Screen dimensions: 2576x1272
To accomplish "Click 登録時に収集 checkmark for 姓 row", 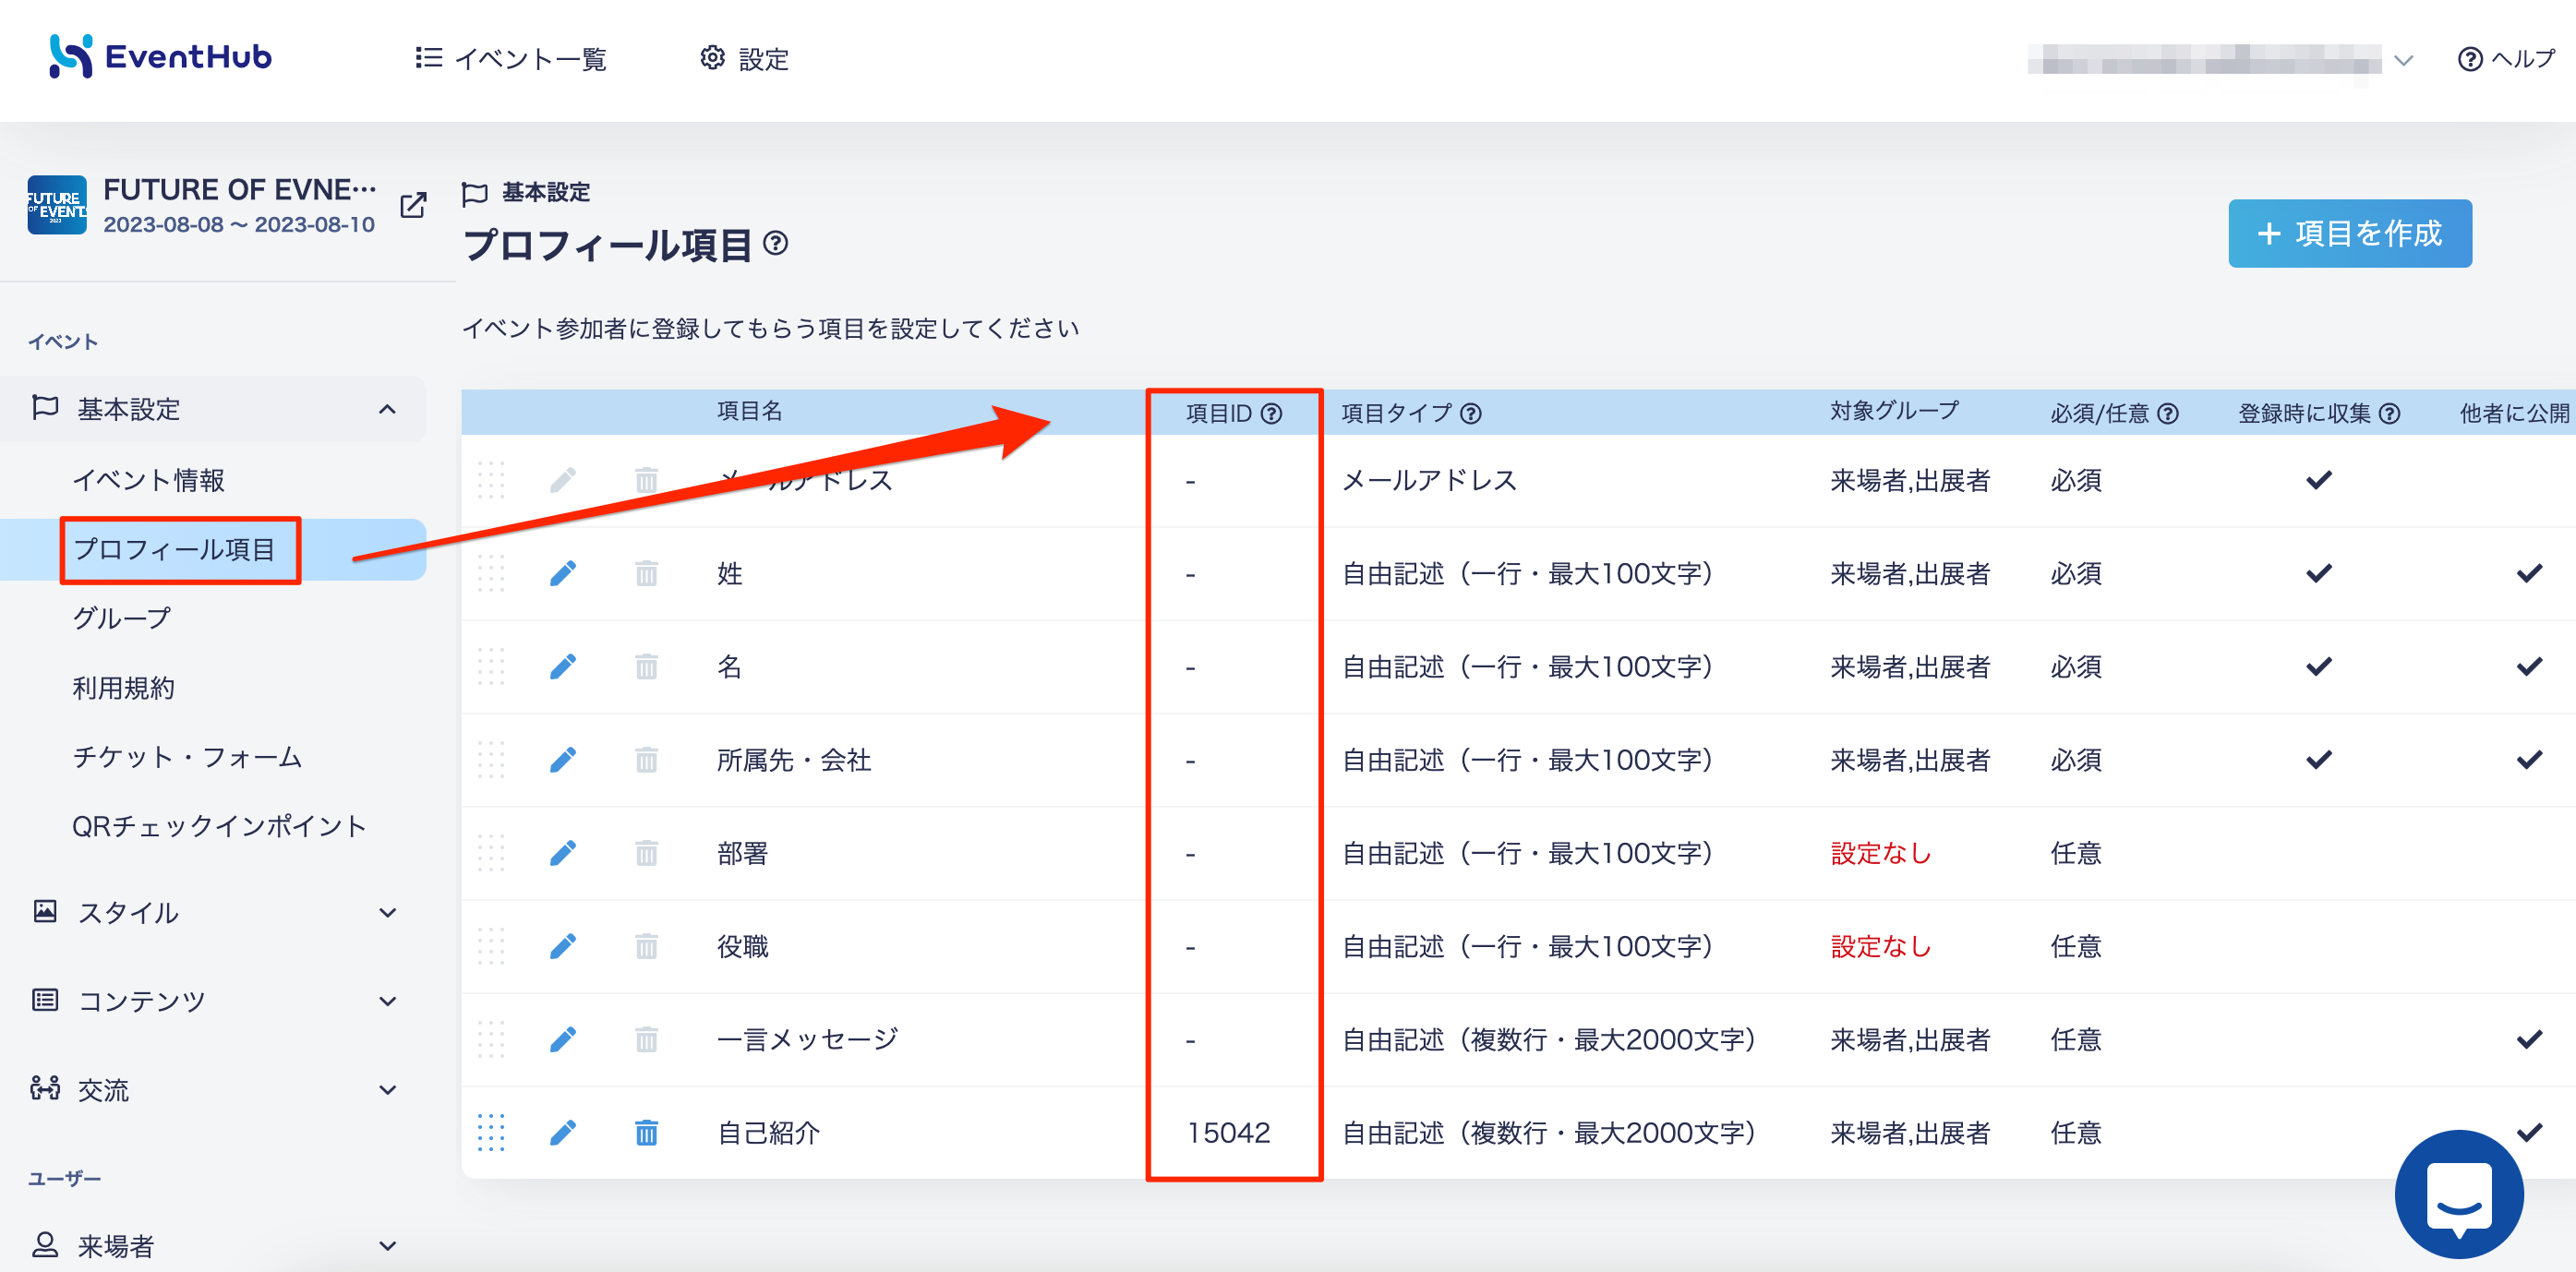I will 2319,573.
